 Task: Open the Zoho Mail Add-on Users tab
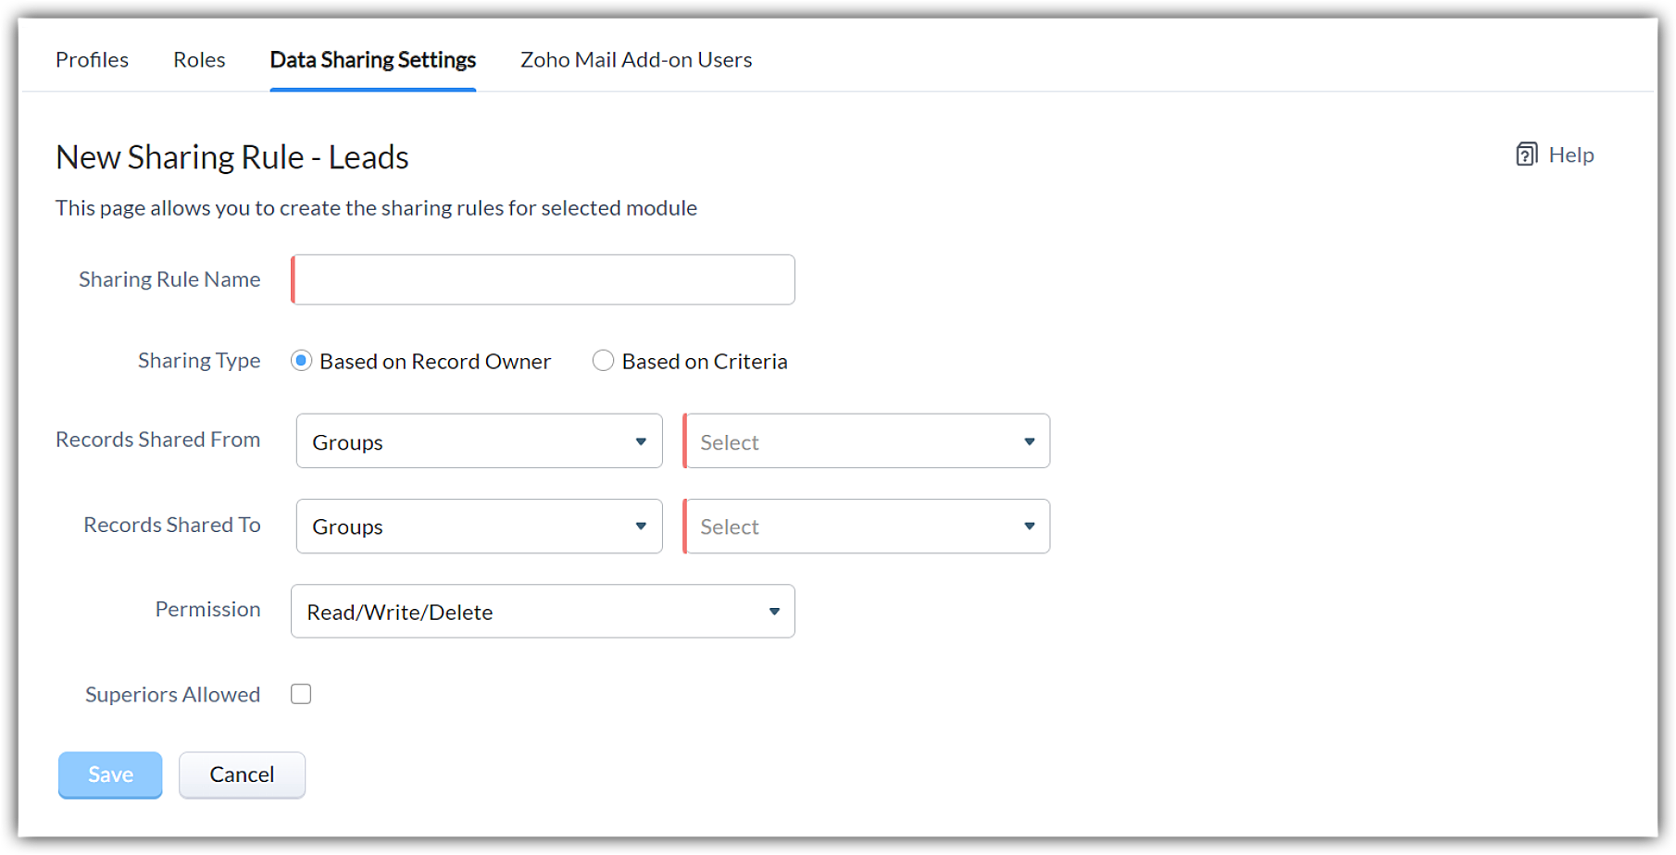point(636,60)
